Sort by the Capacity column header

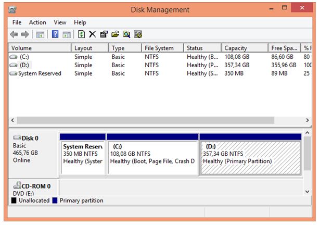(245, 48)
